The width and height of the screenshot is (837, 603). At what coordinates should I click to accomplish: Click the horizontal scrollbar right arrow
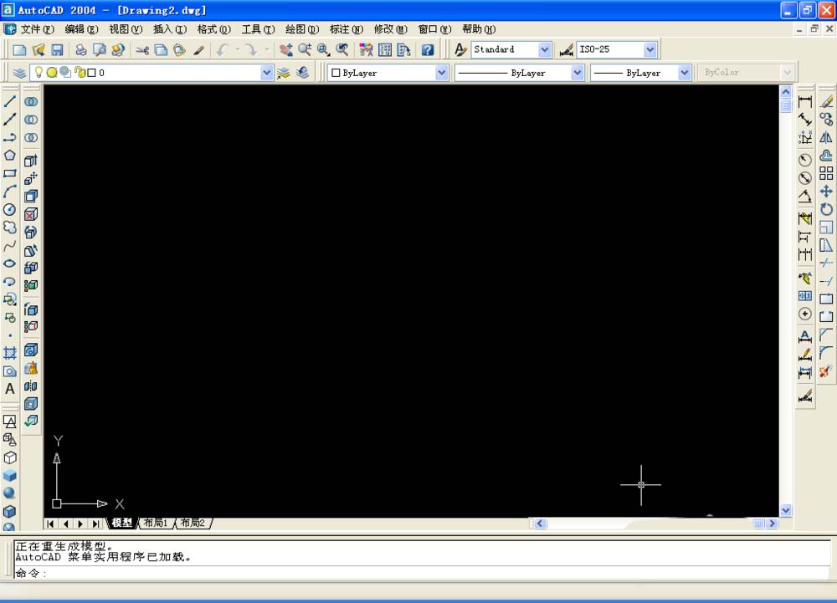click(x=772, y=524)
